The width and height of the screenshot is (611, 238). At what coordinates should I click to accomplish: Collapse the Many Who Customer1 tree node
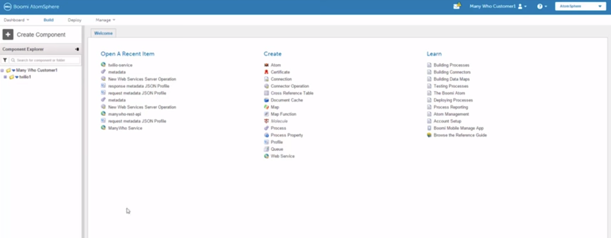pos(2,70)
